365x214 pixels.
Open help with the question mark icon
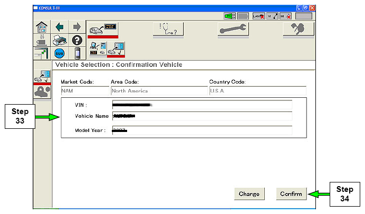click(76, 40)
